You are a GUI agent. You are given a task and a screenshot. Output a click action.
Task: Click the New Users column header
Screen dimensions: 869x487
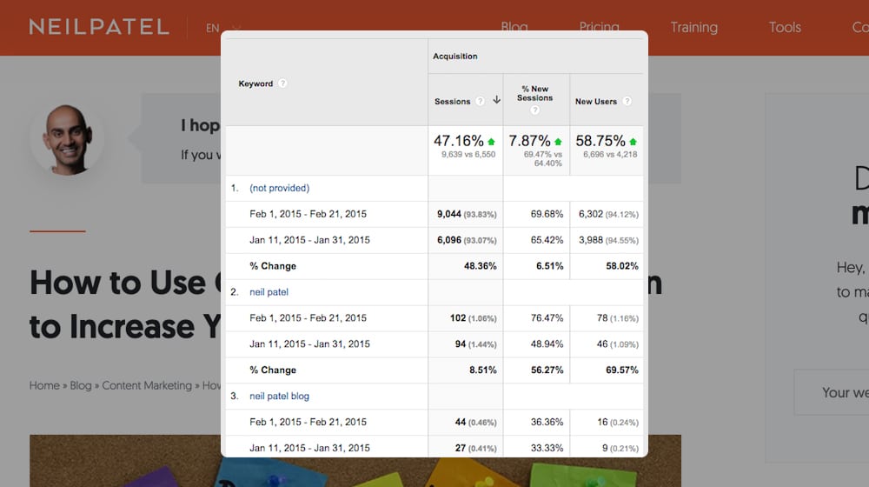[596, 102]
